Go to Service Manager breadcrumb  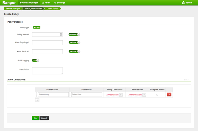coord(13,9)
